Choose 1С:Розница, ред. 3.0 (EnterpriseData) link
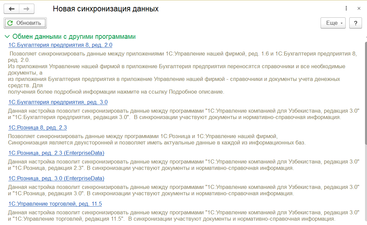The height and width of the screenshot is (225, 367). pyautogui.click(x=56, y=179)
